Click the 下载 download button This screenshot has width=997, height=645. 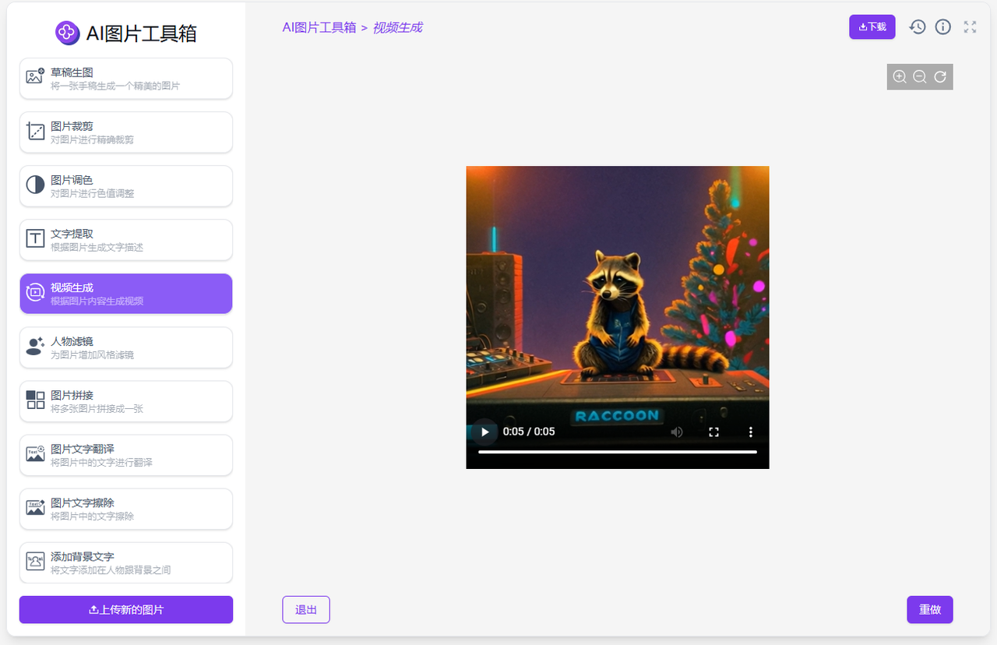pos(872,26)
